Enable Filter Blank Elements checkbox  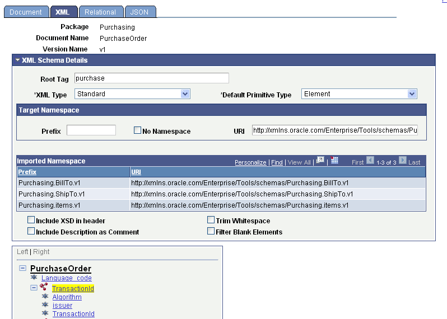[211, 231]
